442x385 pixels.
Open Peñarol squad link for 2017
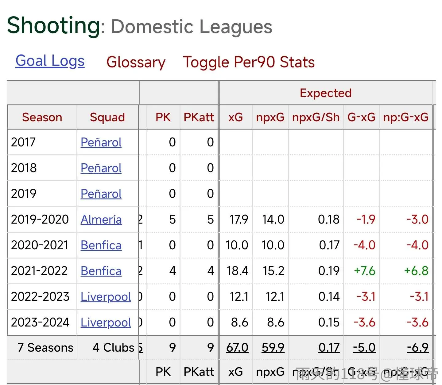coord(101,142)
